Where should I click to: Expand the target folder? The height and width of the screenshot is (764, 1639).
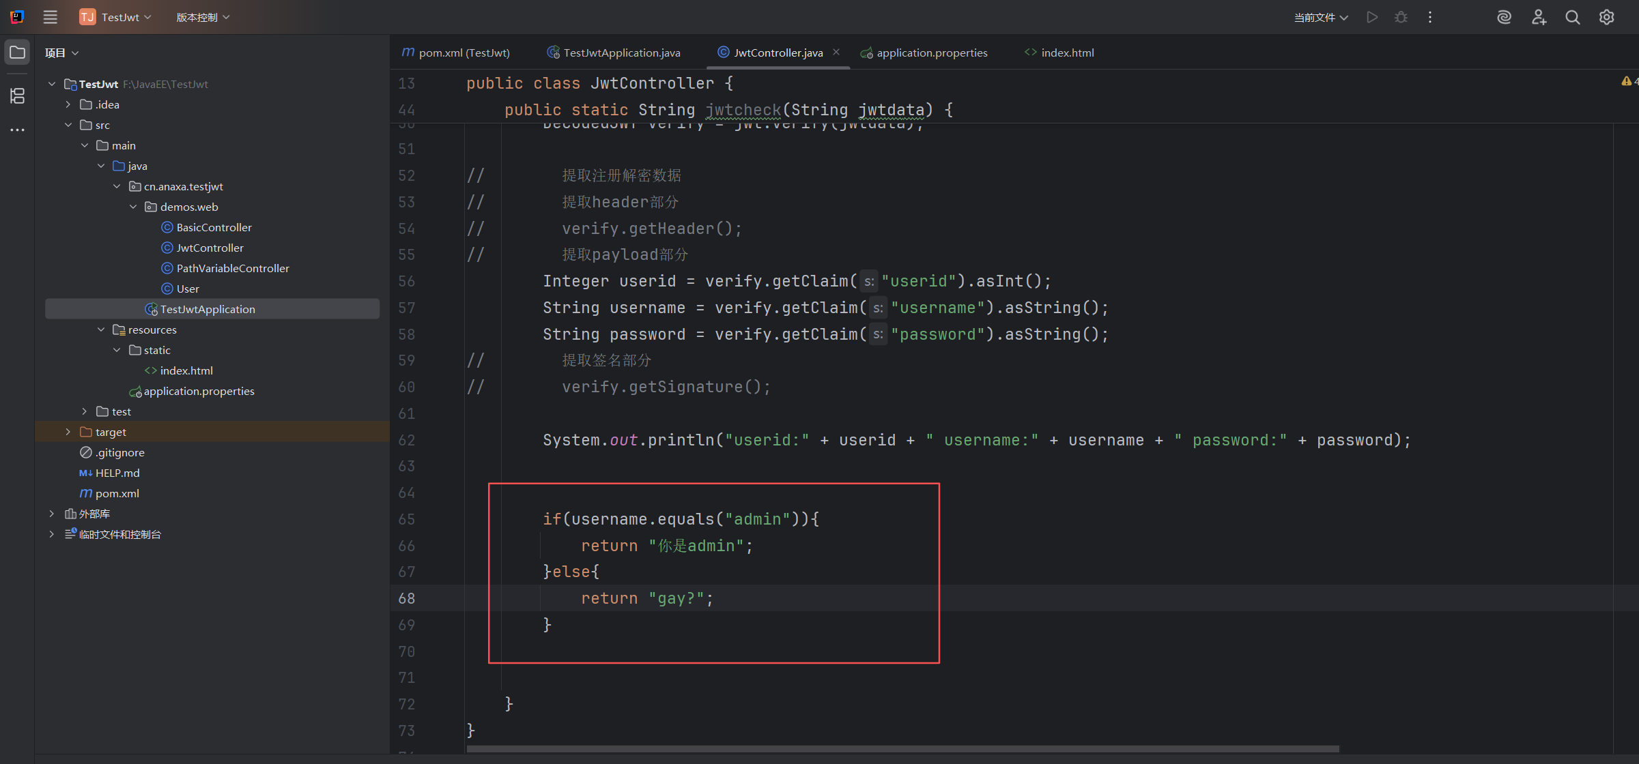68,432
